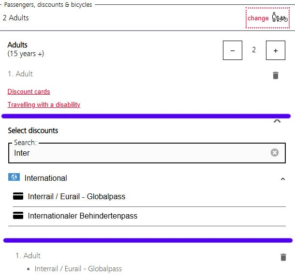Click the applied Interrail / Eurail bullet entry
This screenshot has height=278, width=295.
point(78,269)
